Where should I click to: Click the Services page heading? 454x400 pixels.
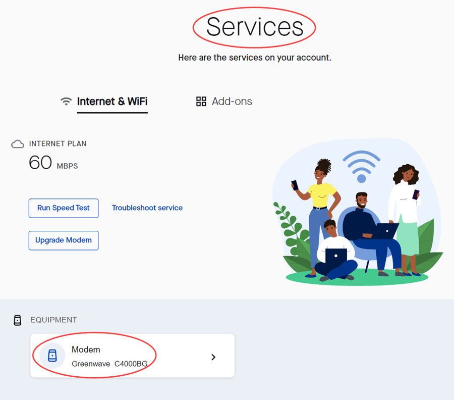(x=254, y=27)
